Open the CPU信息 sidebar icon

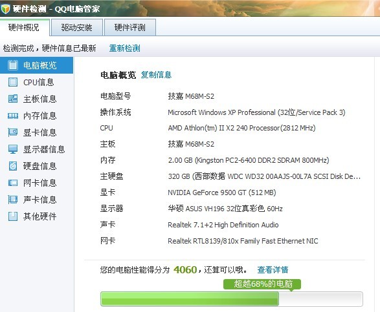click(x=12, y=82)
